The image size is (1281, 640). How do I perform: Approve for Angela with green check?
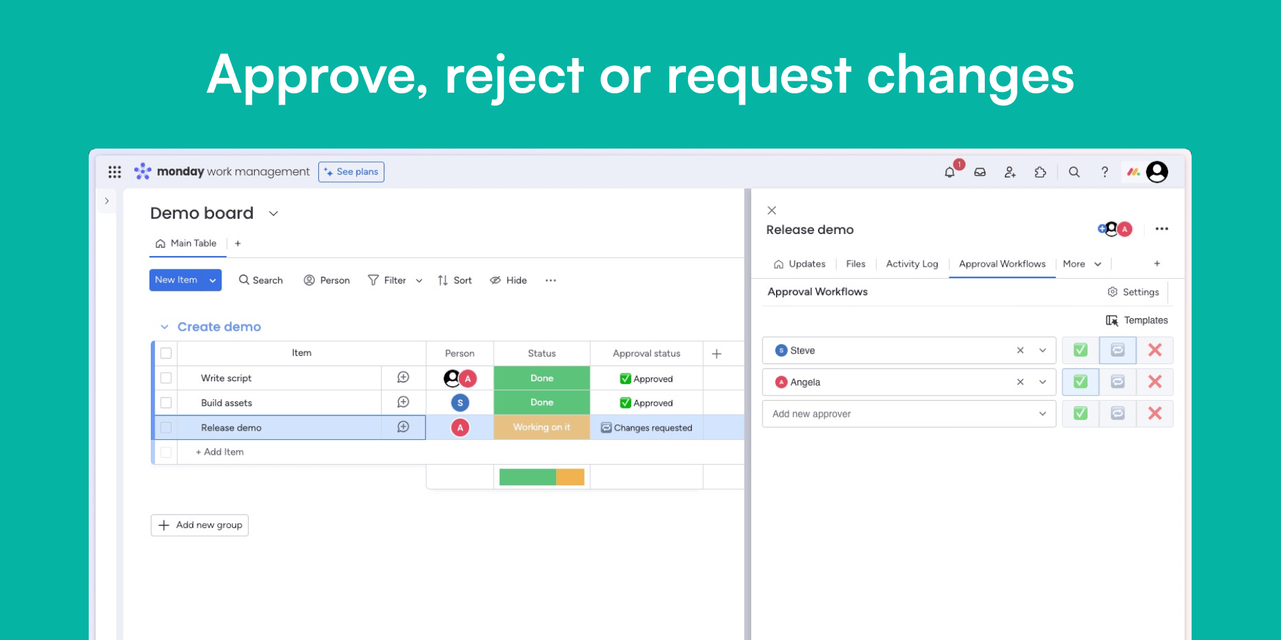tap(1080, 381)
